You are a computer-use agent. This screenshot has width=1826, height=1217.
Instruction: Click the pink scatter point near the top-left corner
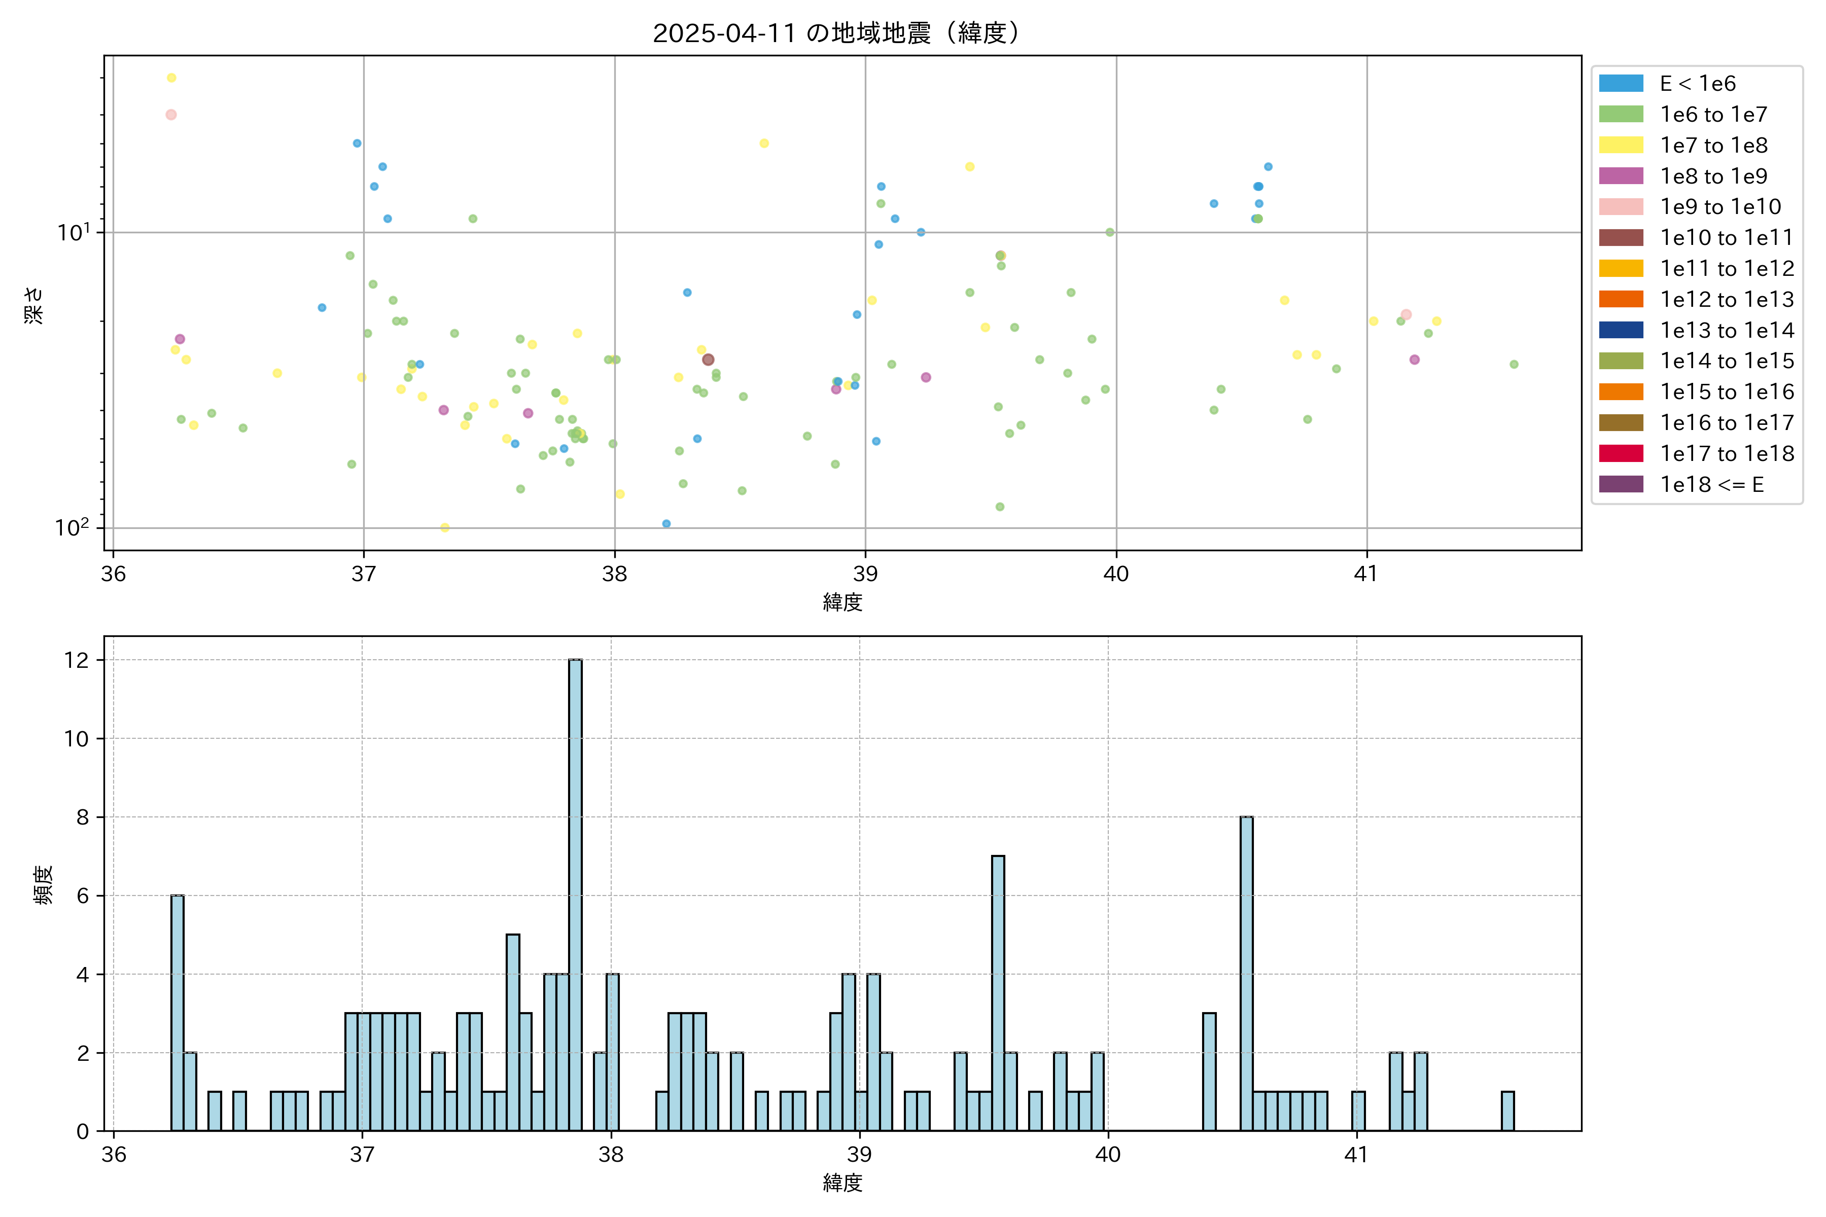click(171, 115)
